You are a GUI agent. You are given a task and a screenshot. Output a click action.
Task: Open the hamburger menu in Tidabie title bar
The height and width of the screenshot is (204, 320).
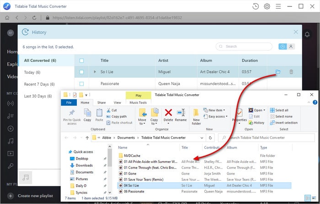[278, 6]
